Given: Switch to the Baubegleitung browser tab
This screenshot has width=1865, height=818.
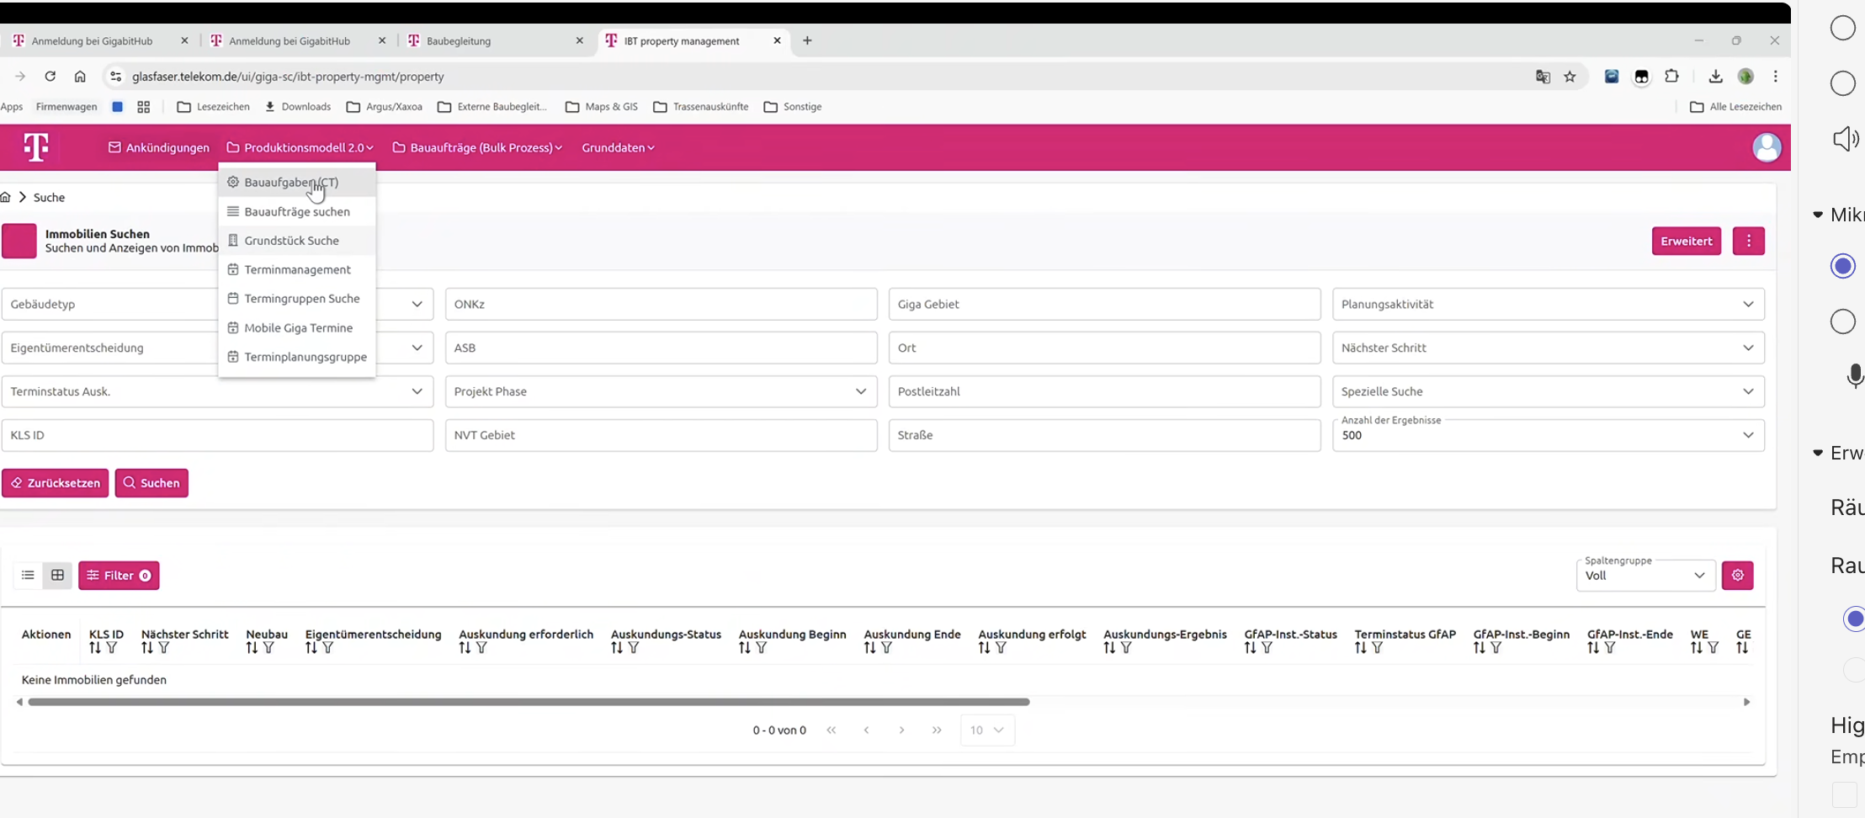Looking at the screenshot, I should (x=494, y=40).
